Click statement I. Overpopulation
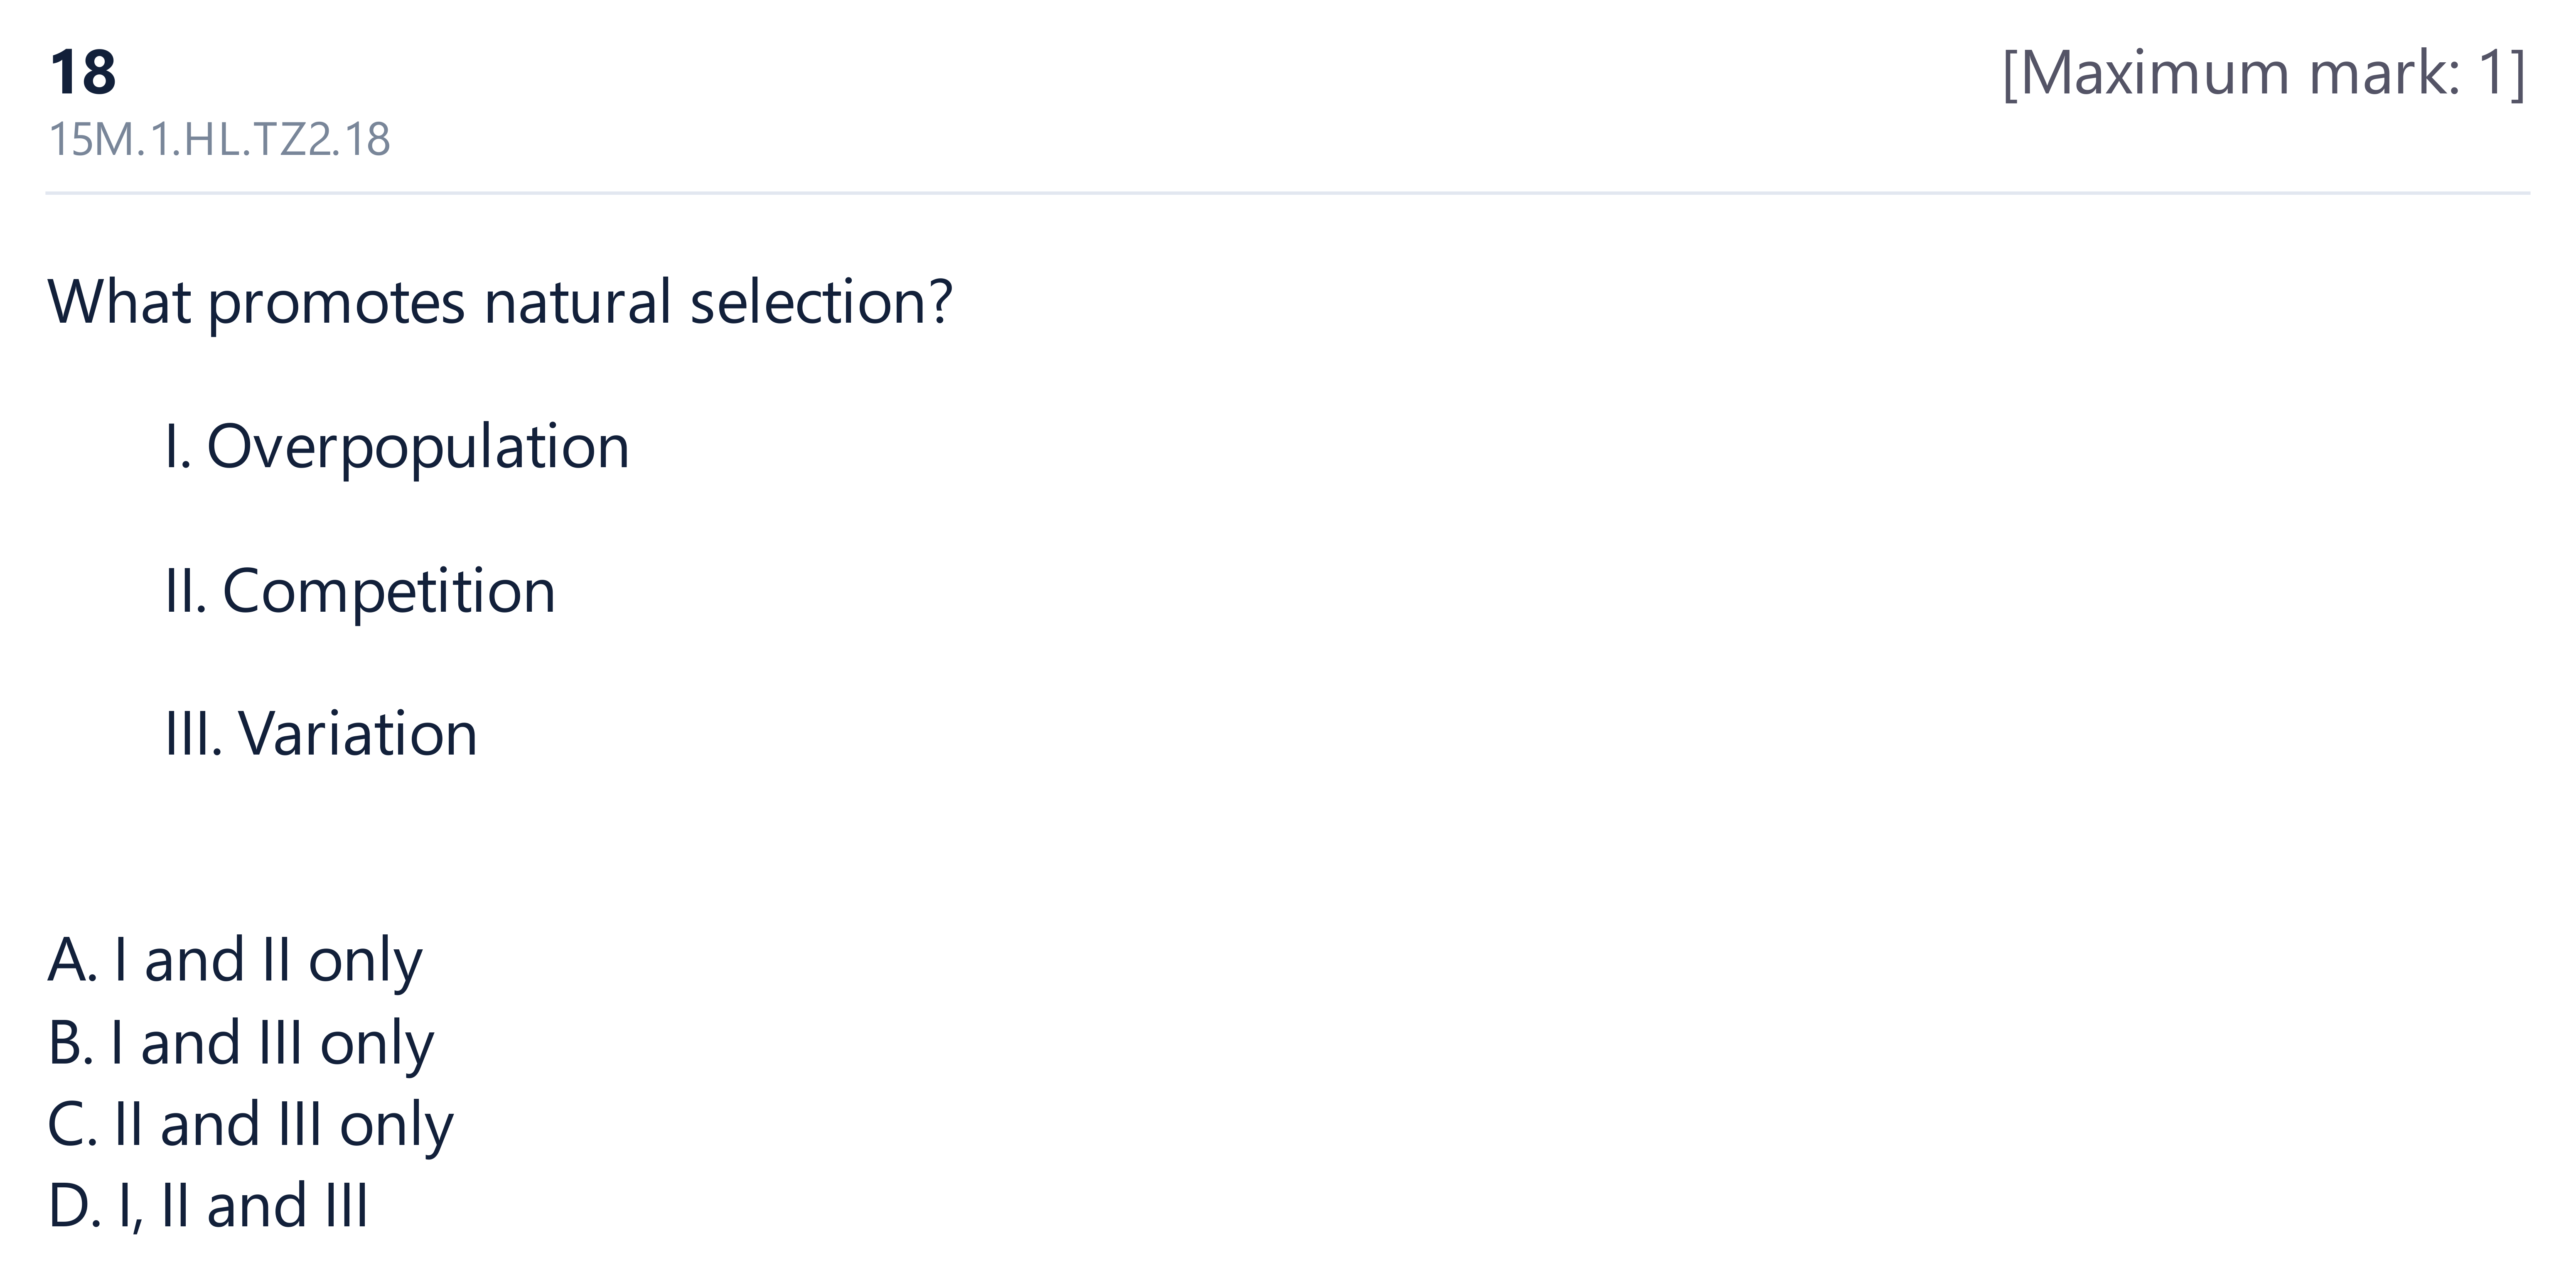The width and height of the screenshot is (2576, 1277). click(x=397, y=447)
